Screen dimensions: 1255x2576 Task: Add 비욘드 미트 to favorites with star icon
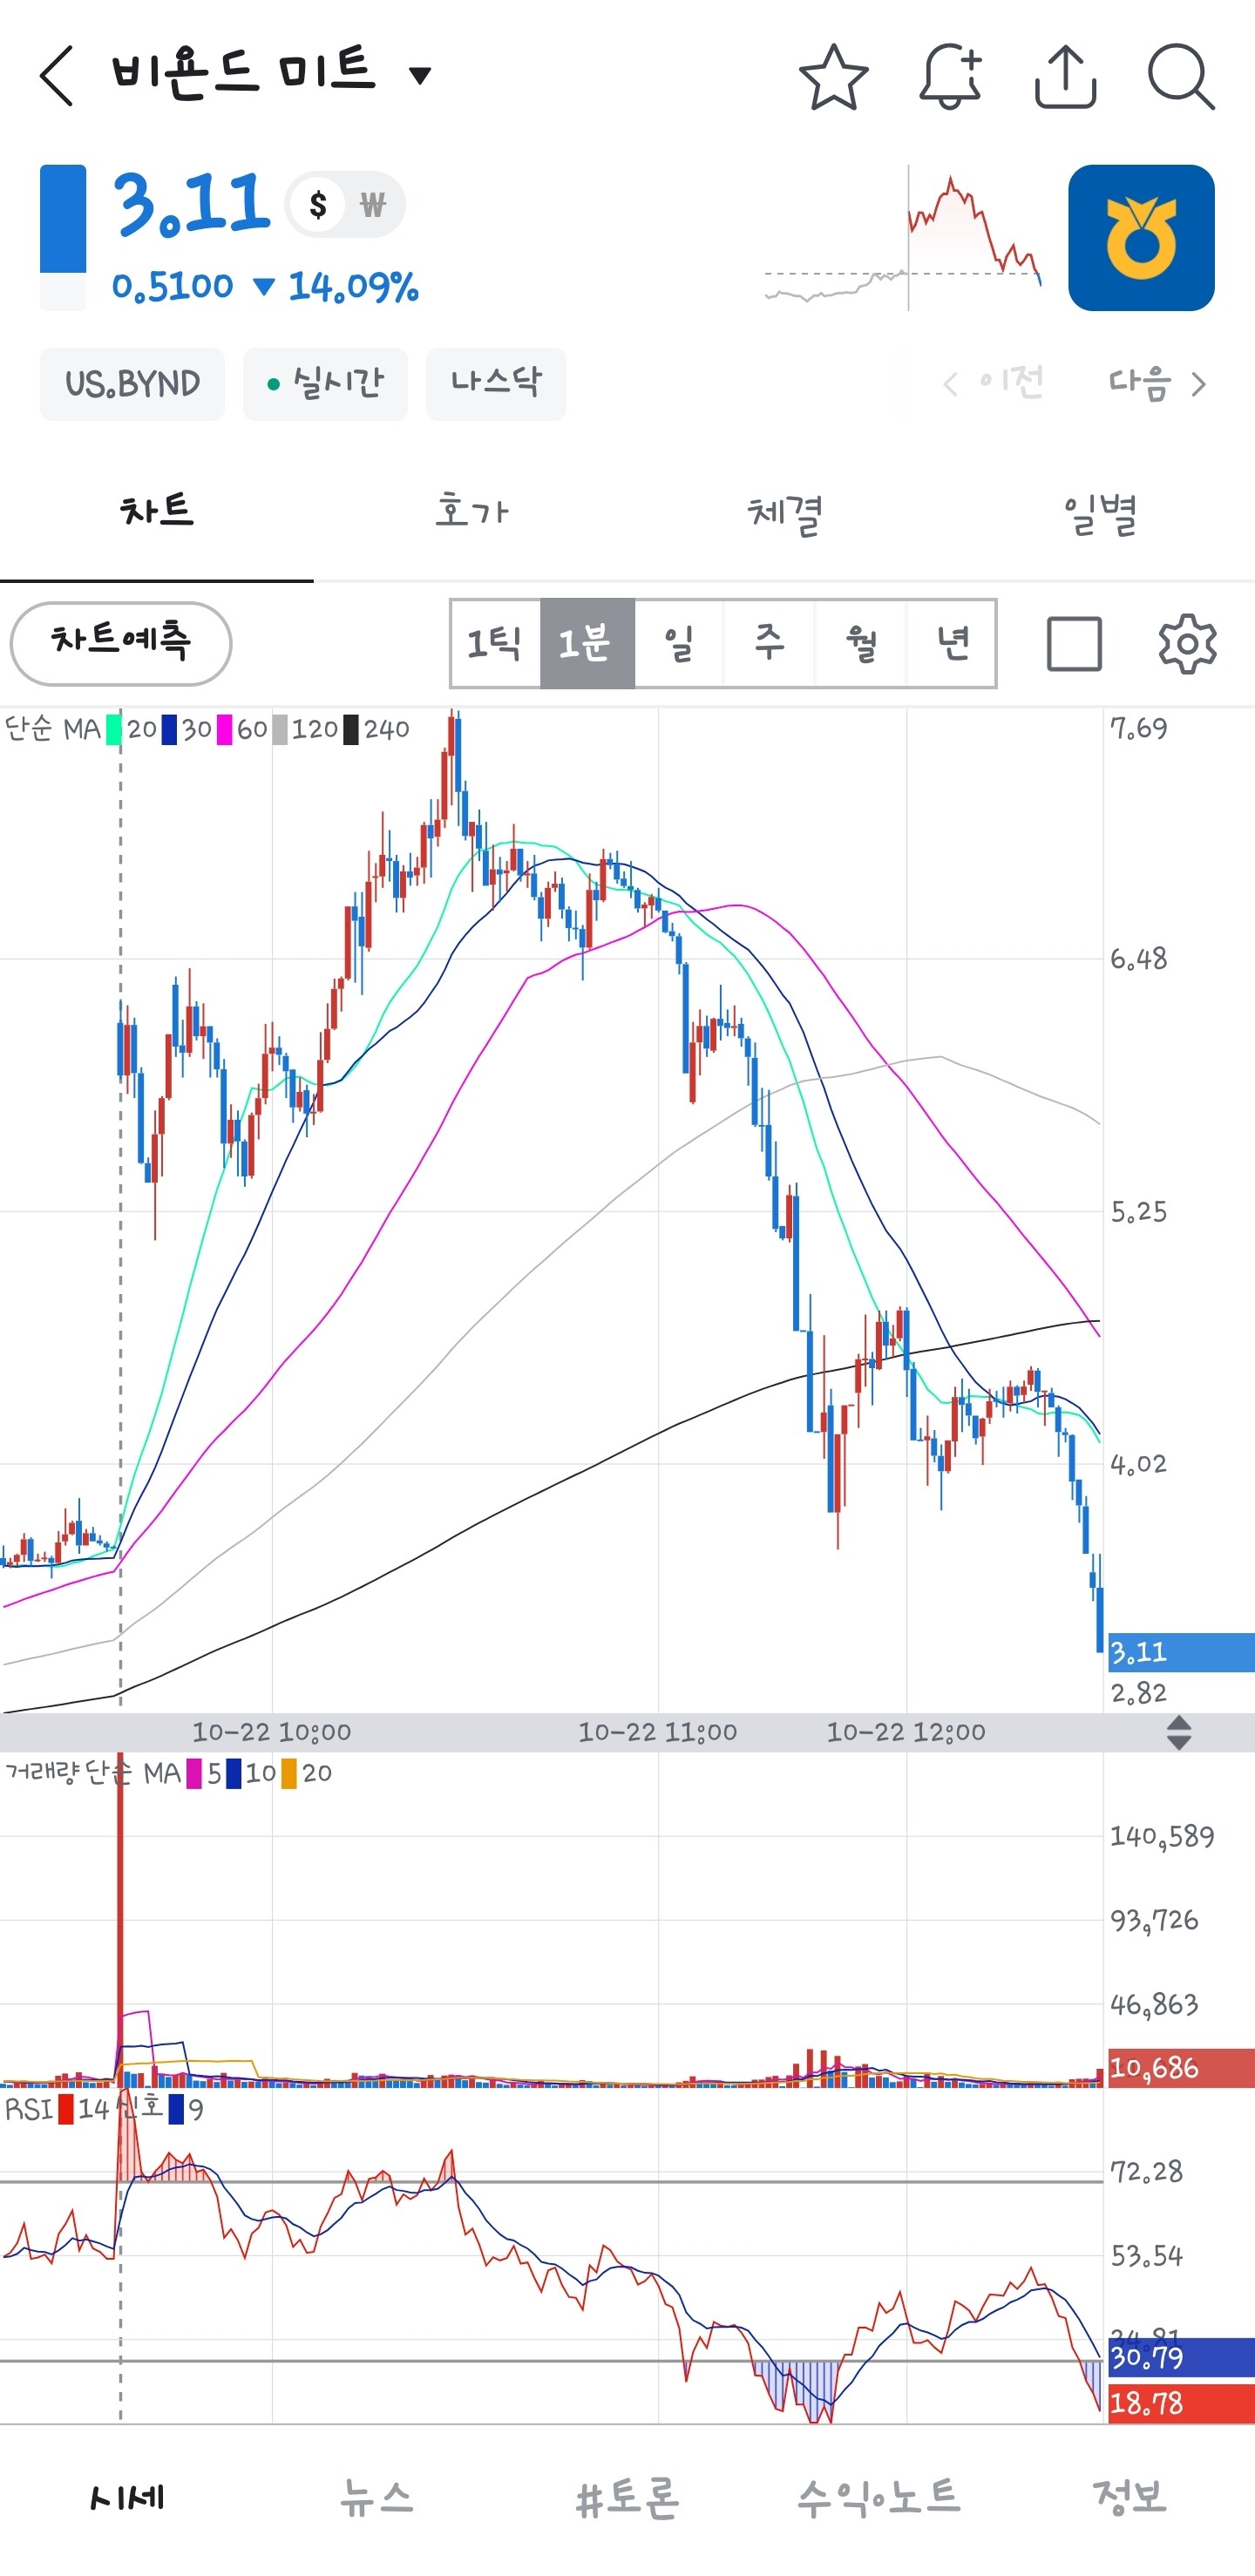point(833,76)
